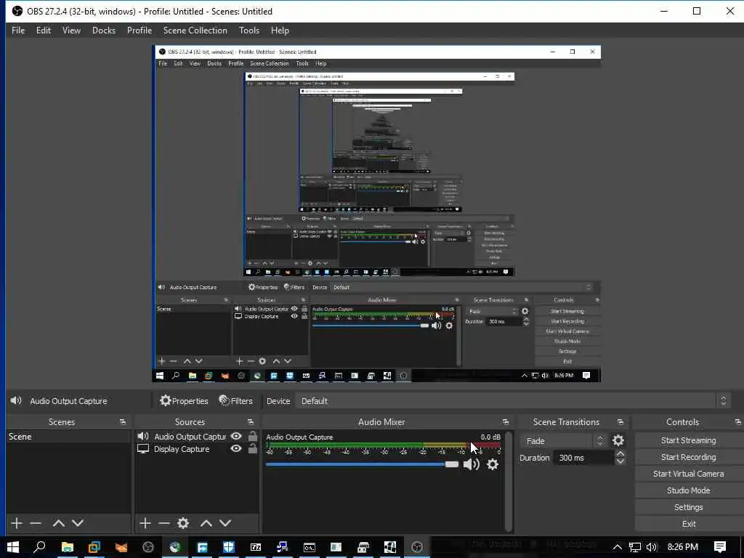Image resolution: width=744 pixels, height=558 pixels.
Task: Move source up in Sources list
Action: click(x=206, y=523)
